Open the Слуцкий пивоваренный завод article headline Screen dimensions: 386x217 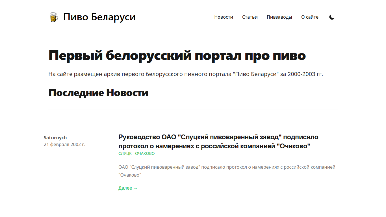click(218, 142)
